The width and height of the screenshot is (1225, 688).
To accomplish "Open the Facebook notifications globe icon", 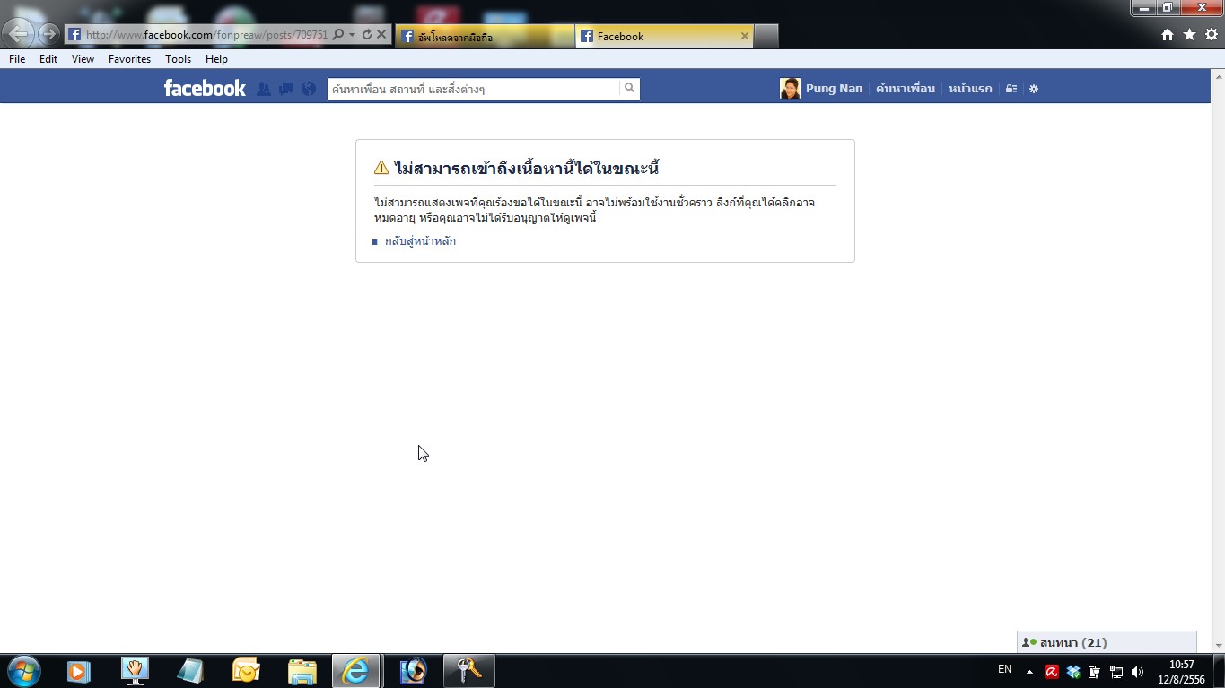I will (309, 89).
